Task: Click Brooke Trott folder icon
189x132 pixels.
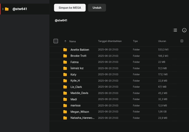Action: (65, 56)
